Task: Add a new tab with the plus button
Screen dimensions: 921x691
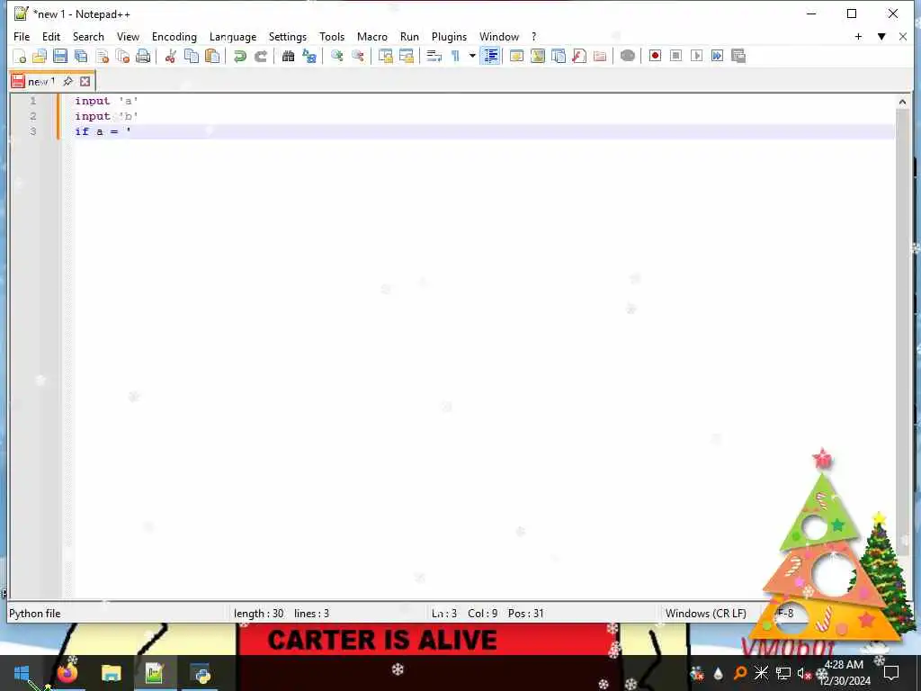Action: 858,36
